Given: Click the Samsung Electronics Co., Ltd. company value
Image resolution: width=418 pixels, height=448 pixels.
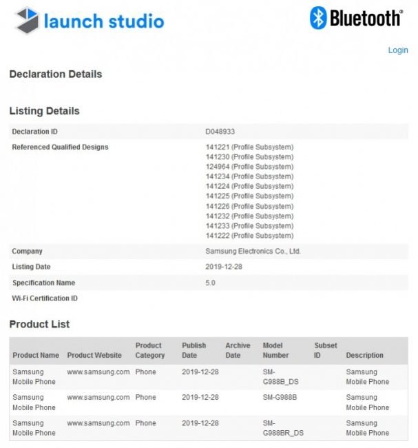Looking at the screenshot, I should point(253,251).
